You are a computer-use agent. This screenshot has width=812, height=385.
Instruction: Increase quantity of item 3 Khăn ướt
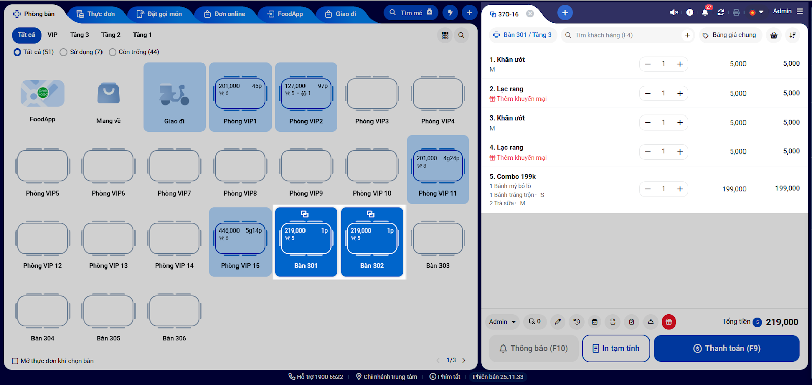pyautogui.click(x=680, y=123)
